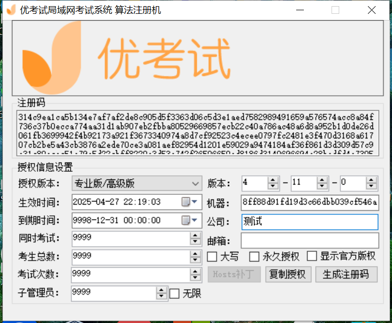Click the 复制授权 button

(288, 274)
